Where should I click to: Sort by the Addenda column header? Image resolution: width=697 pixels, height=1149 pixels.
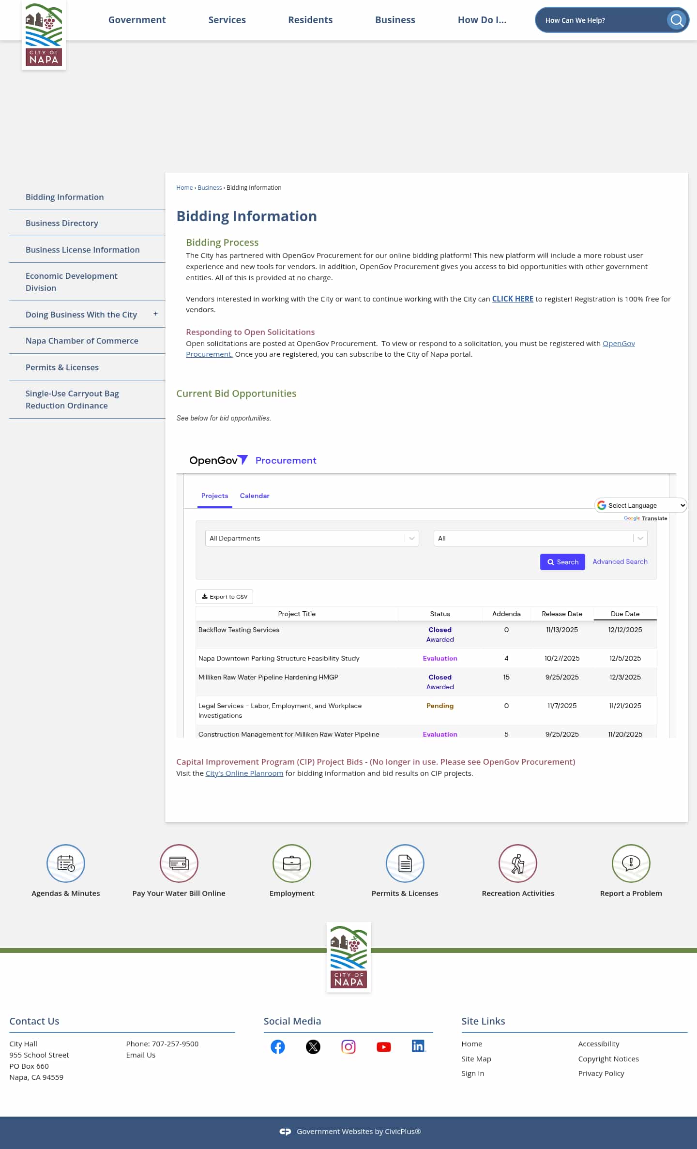click(506, 614)
